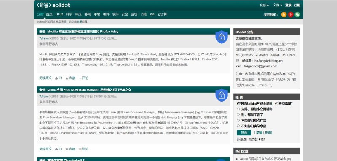Open 阅读原文 for Firefox 0day article
Image resolution: width=337 pixels, height=161 pixels.
45,78
